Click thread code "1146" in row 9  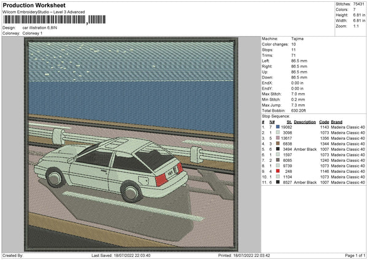pos(324,171)
